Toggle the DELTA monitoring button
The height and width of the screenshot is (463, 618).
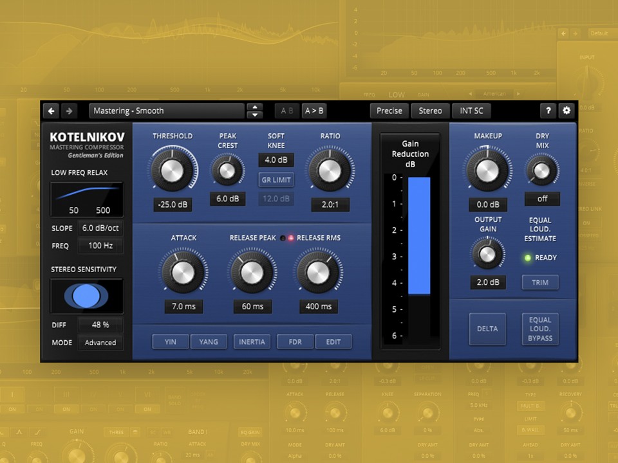487,329
